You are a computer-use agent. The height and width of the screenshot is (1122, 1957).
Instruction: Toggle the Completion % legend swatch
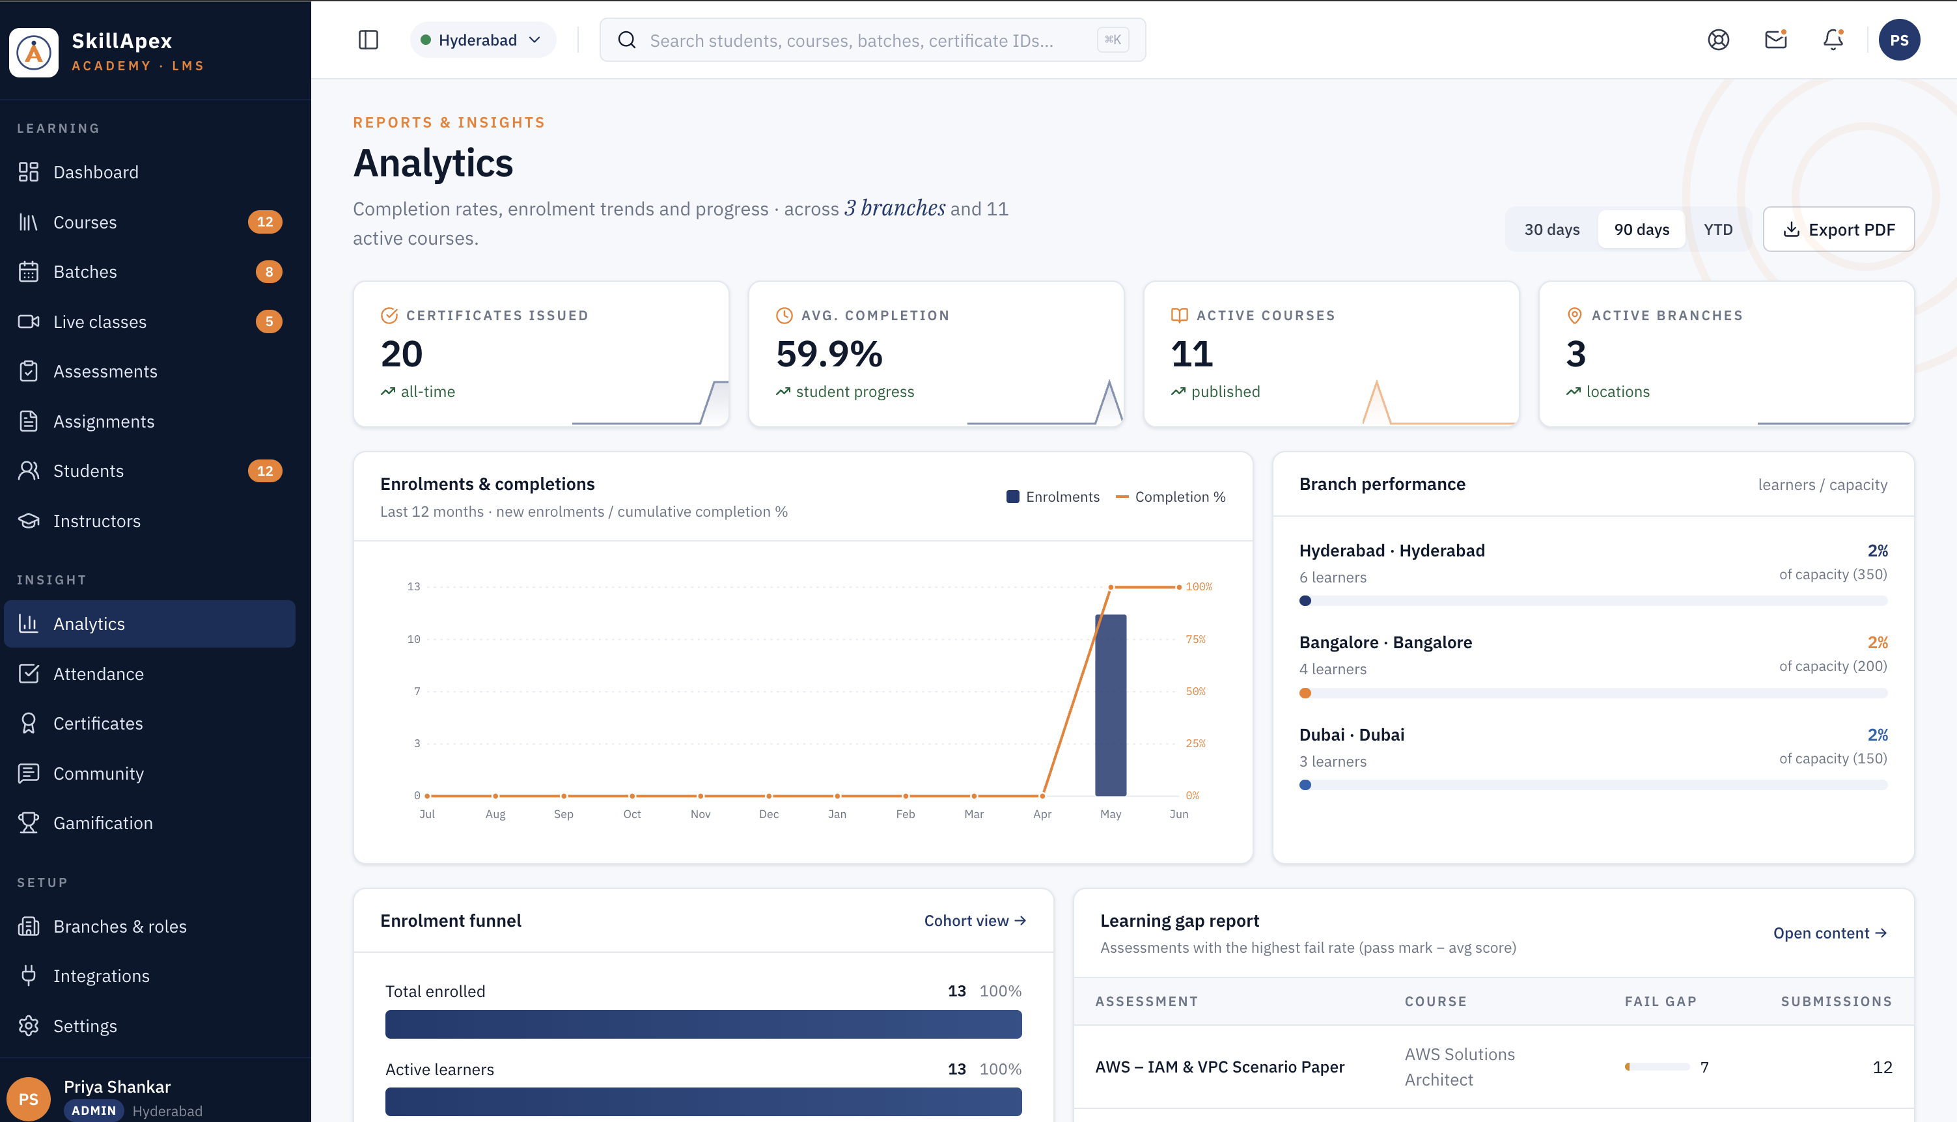click(x=1122, y=497)
